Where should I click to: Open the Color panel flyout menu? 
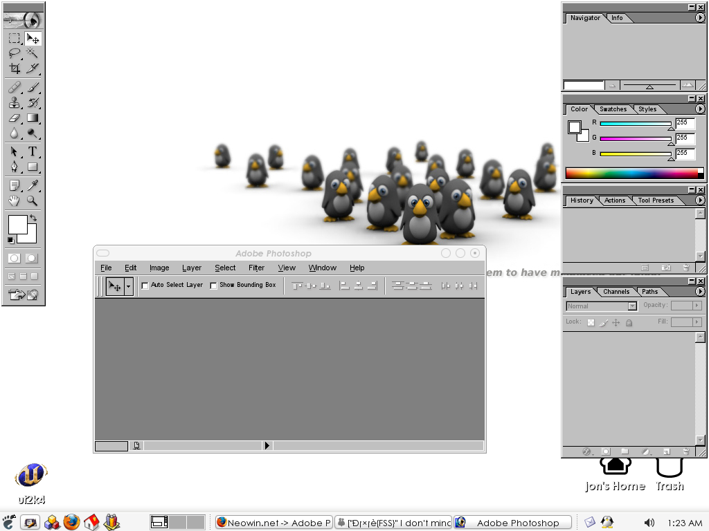(699, 109)
